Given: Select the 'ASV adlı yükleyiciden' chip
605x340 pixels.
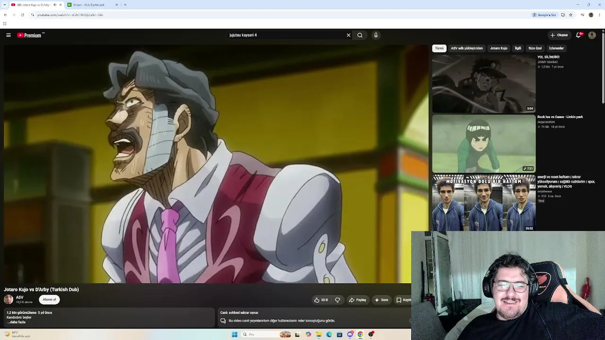Looking at the screenshot, I should pyautogui.click(x=467, y=48).
